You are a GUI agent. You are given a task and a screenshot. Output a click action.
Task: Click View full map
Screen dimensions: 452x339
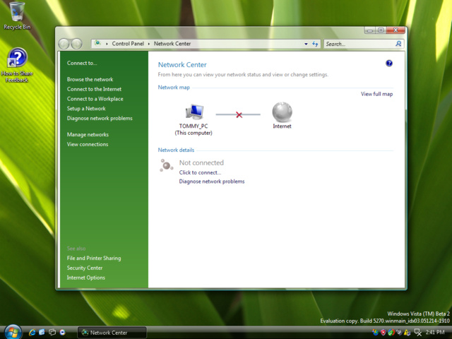pyautogui.click(x=376, y=94)
